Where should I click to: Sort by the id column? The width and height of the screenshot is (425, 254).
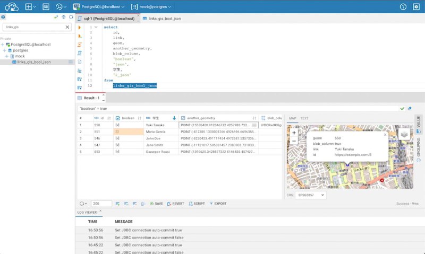[x=109, y=118]
